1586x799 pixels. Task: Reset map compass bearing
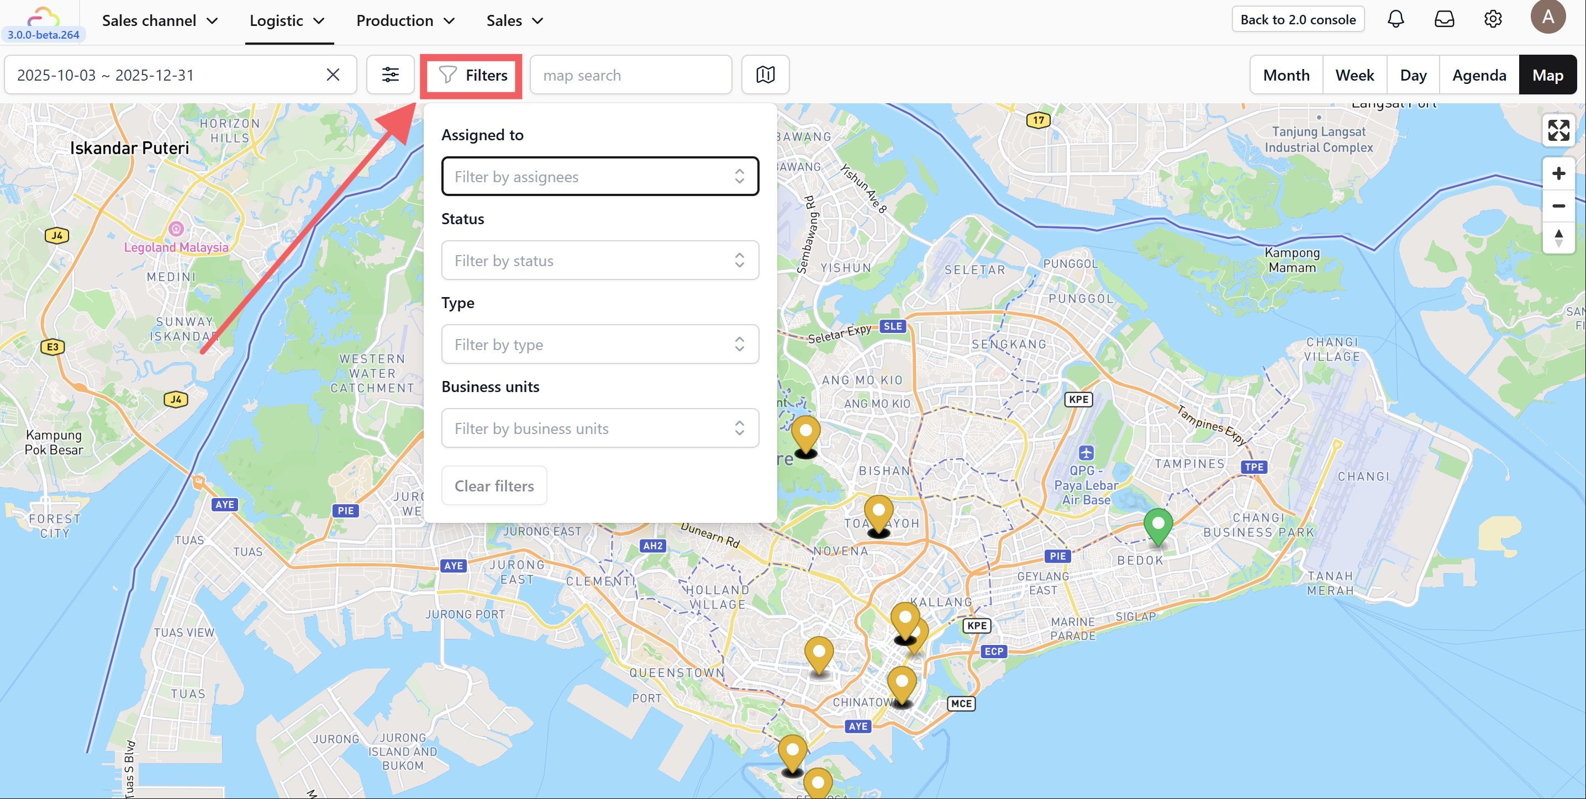(1558, 237)
